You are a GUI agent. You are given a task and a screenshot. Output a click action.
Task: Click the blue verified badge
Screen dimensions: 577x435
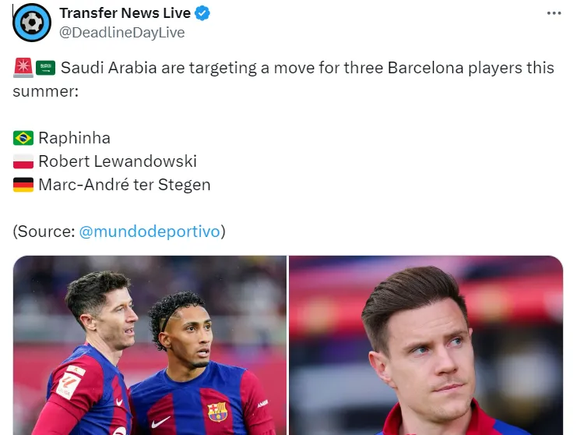tap(202, 13)
